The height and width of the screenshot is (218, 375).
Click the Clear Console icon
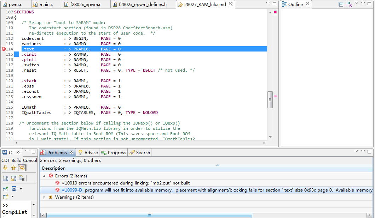tap(22, 178)
